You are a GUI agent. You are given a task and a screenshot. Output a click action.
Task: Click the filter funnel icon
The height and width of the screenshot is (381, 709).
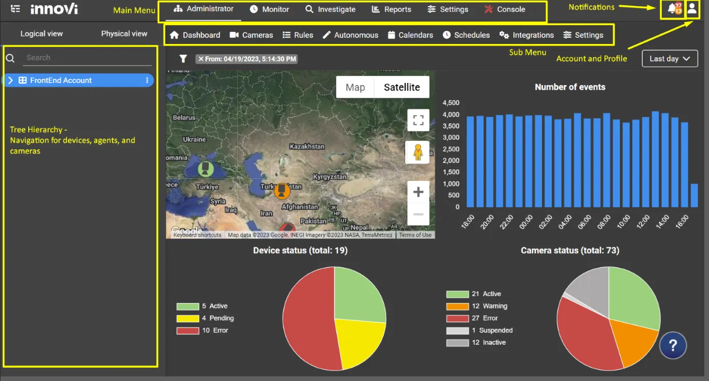[x=183, y=59]
